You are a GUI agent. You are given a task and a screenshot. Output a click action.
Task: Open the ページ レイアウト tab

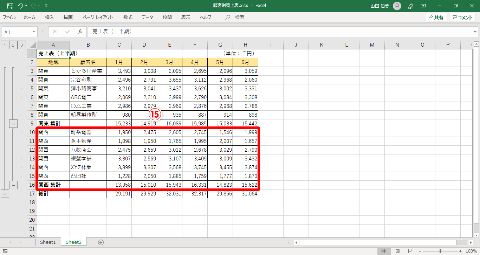pyautogui.click(x=98, y=17)
